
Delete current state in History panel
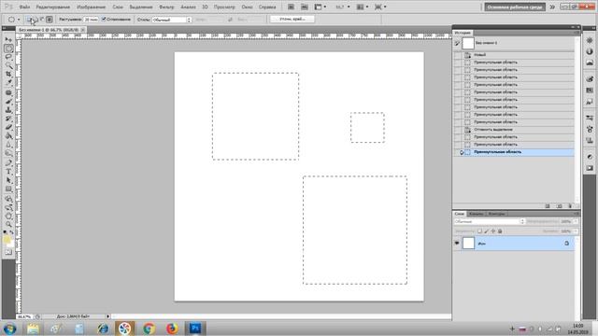(x=570, y=206)
